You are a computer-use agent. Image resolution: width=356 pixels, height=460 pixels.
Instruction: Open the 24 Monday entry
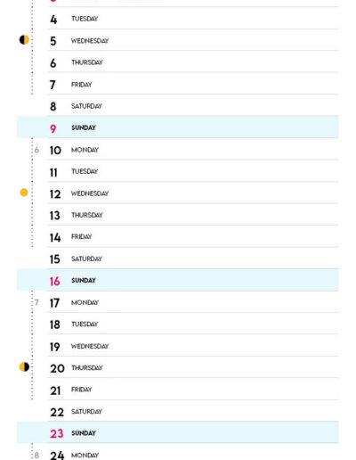[193, 452]
